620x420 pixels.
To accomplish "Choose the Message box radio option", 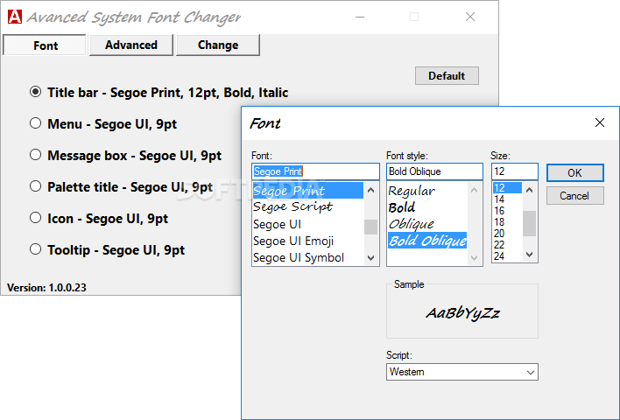I will [35, 155].
